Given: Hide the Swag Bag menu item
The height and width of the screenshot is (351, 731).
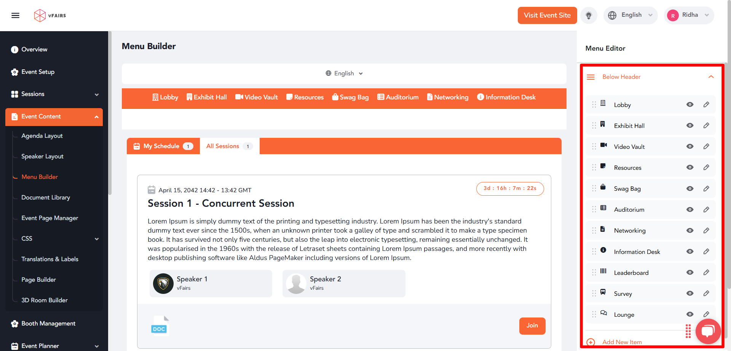Looking at the screenshot, I should point(690,189).
